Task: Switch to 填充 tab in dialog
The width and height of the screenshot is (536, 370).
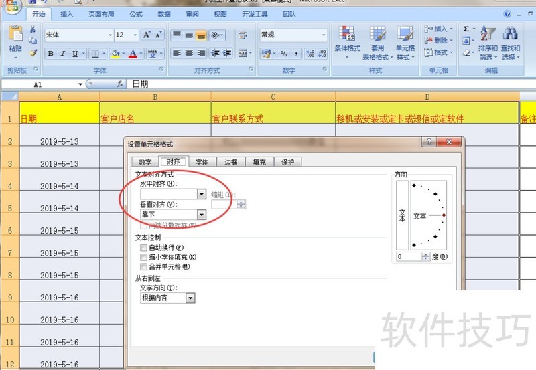Action: pos(259,162)
